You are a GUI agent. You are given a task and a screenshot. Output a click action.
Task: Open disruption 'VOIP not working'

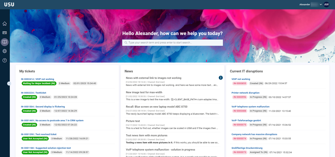click(x=241, y=79)
